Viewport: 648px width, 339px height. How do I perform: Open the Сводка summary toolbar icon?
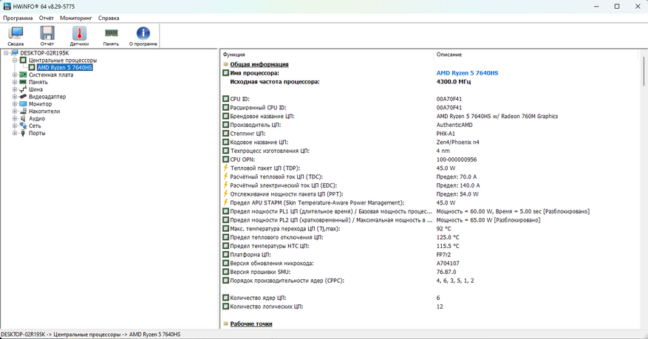[16, 33]
